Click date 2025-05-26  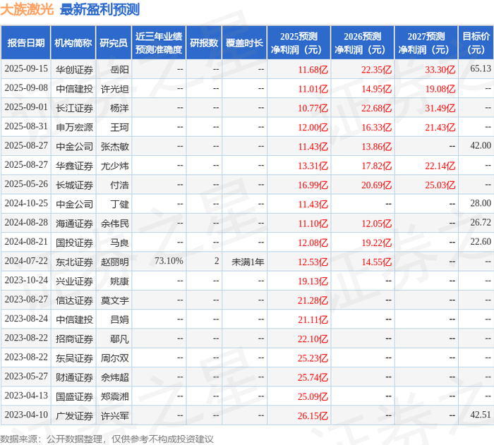(x=26, y=184)
